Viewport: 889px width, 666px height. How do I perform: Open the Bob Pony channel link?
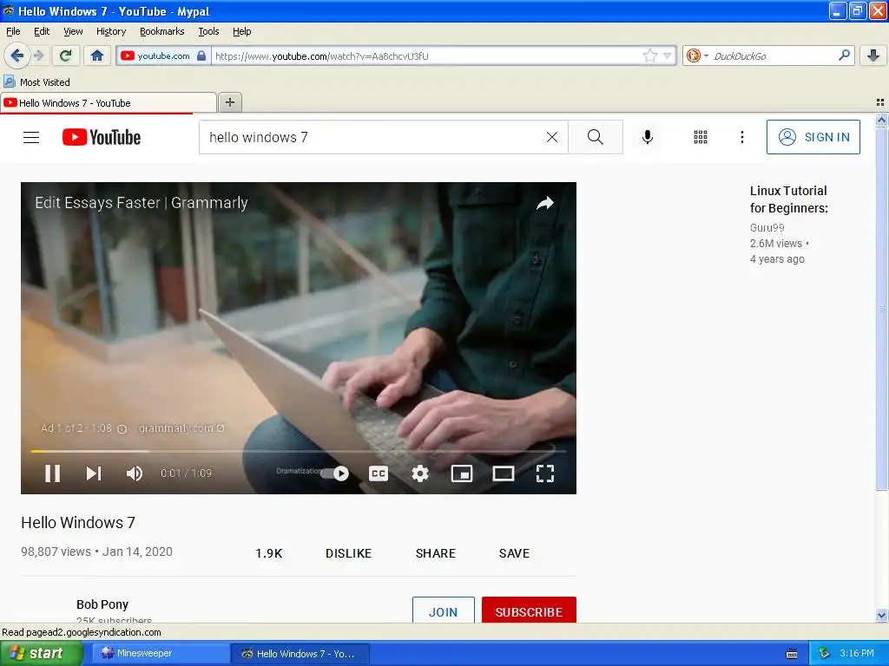[102, 604]
